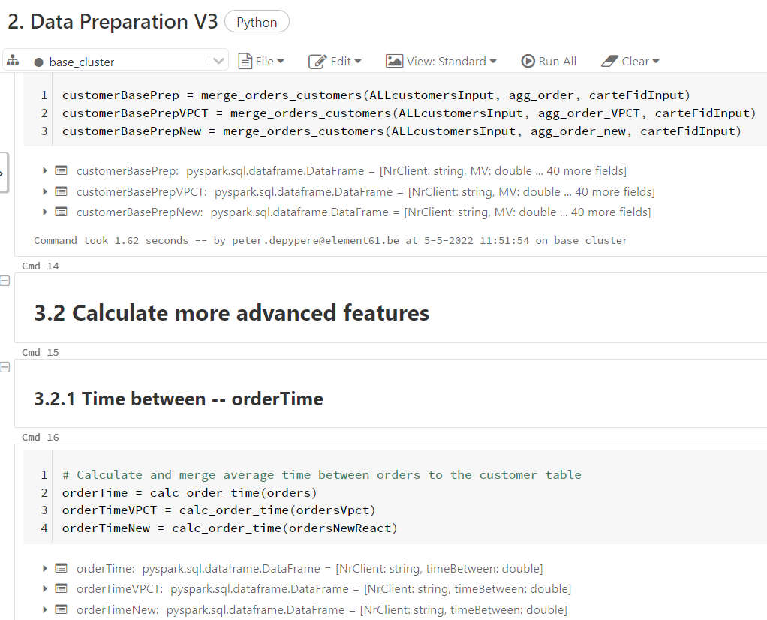Expand the customerBasePrepVPCT dataframe result

click(44, 191)
